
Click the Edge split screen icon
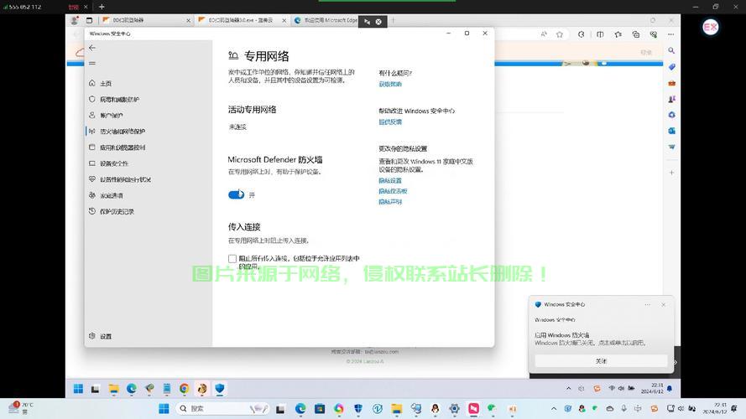tap(600, 34)
